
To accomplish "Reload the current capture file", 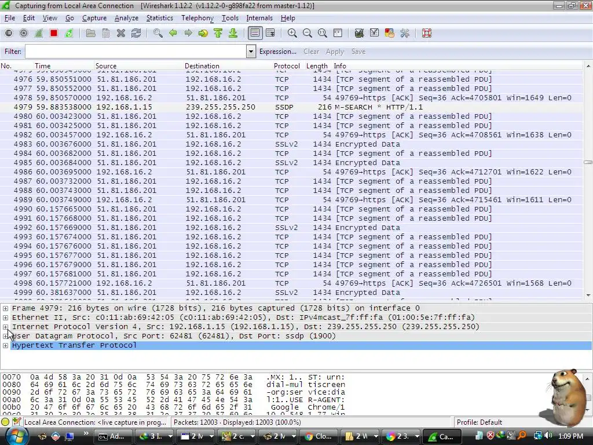I will [x=136, y=33].
